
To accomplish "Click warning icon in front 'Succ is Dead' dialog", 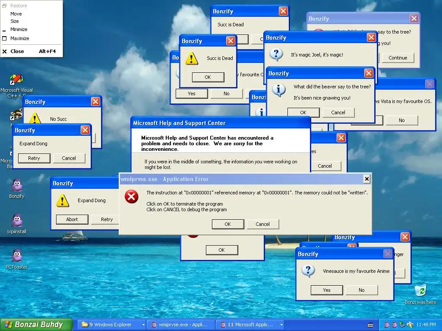I will point(192,58).
